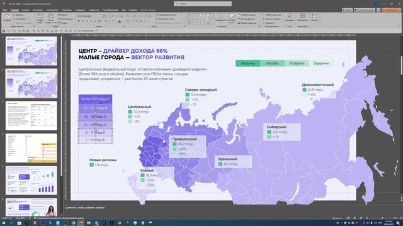Click the text highlight color swatch
The image size is (403, 226).
113,21
